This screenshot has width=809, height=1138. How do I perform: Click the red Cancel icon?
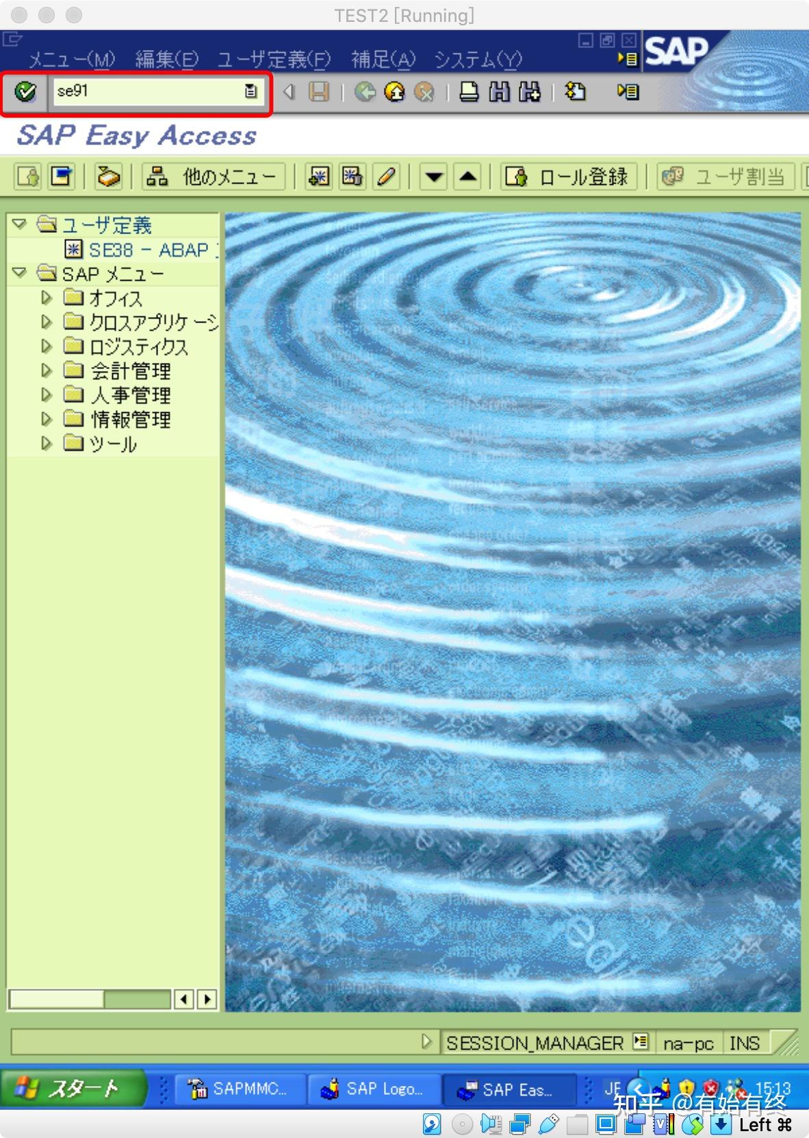(x=424, y=92)
